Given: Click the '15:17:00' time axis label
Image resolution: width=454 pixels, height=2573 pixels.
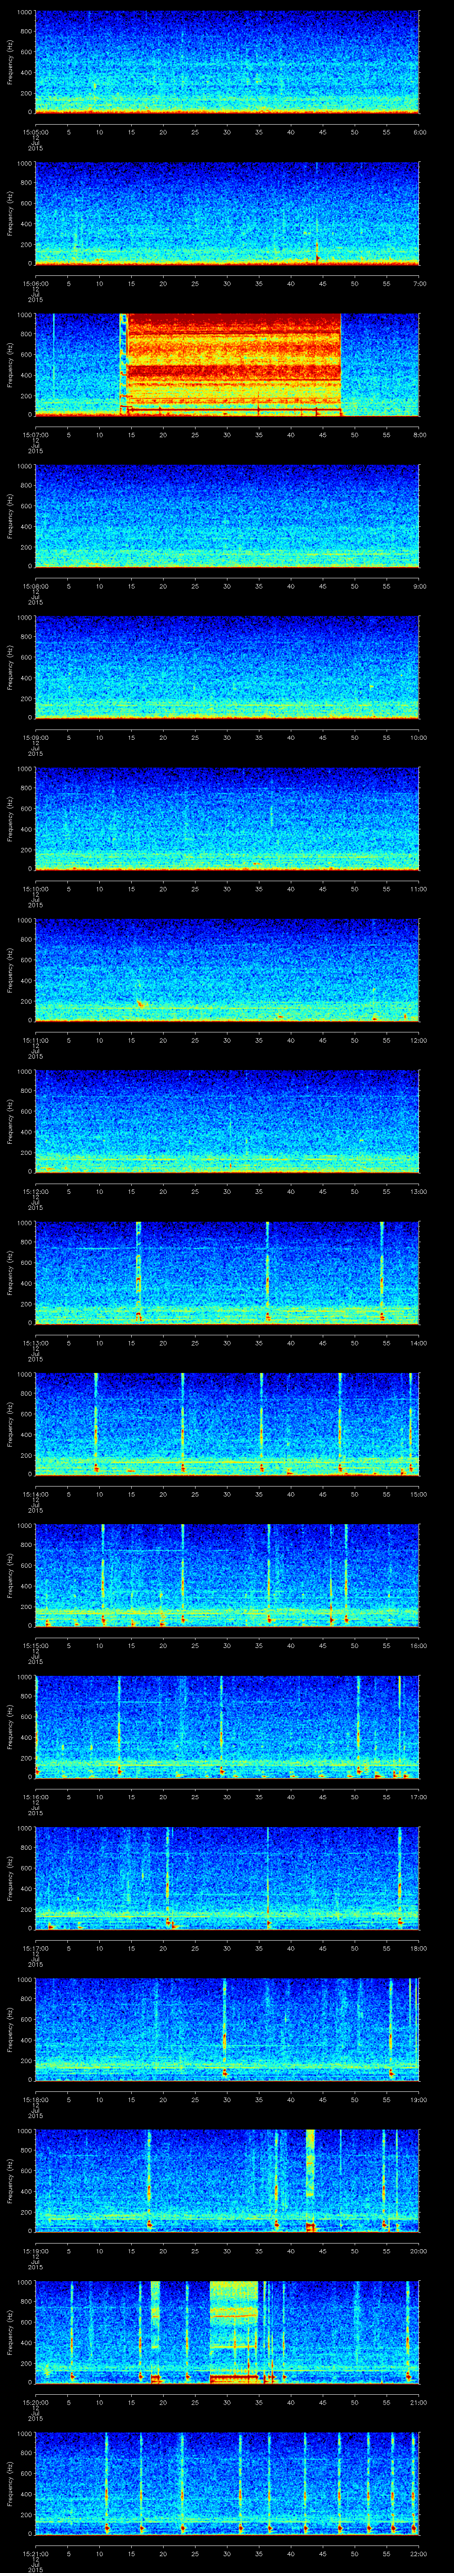Looking at the screenshot, I should click(x=35, y=1948).
